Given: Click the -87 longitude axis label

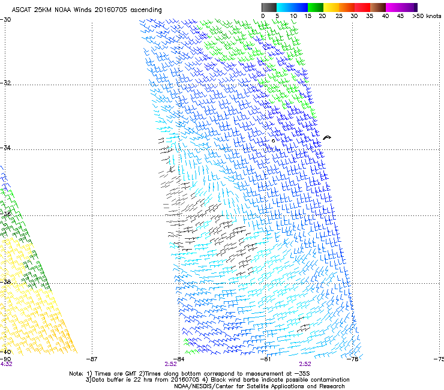Looking at the screenshot, I should click(92, 359).
